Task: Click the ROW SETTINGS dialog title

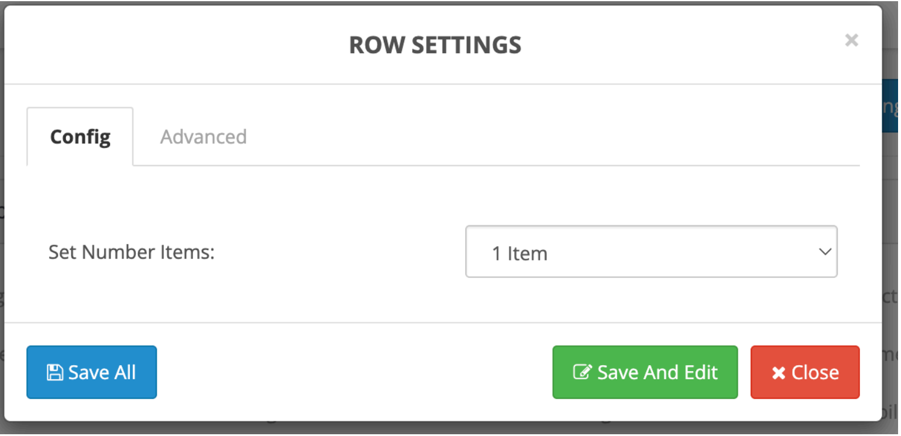Action: click(435, 45)
